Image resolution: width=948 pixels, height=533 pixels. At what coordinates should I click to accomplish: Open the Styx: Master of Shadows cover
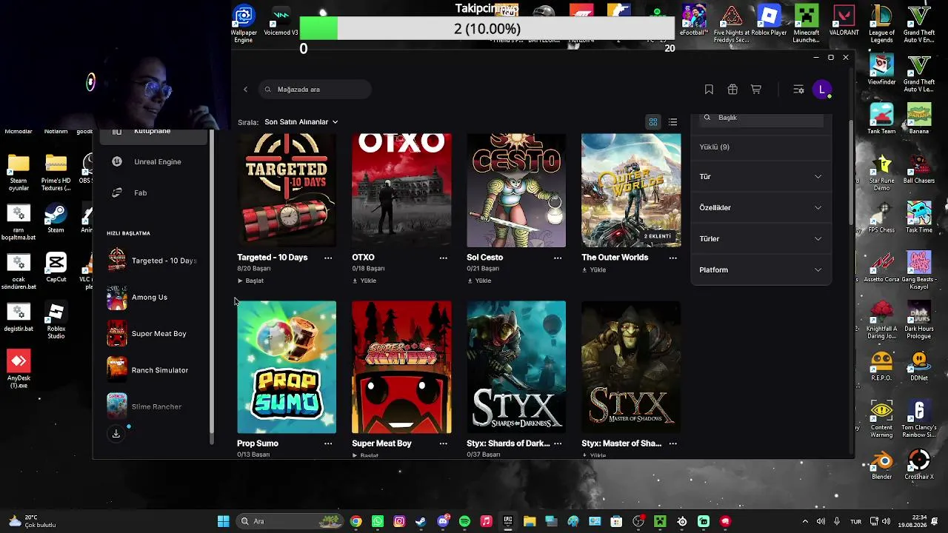631,367
